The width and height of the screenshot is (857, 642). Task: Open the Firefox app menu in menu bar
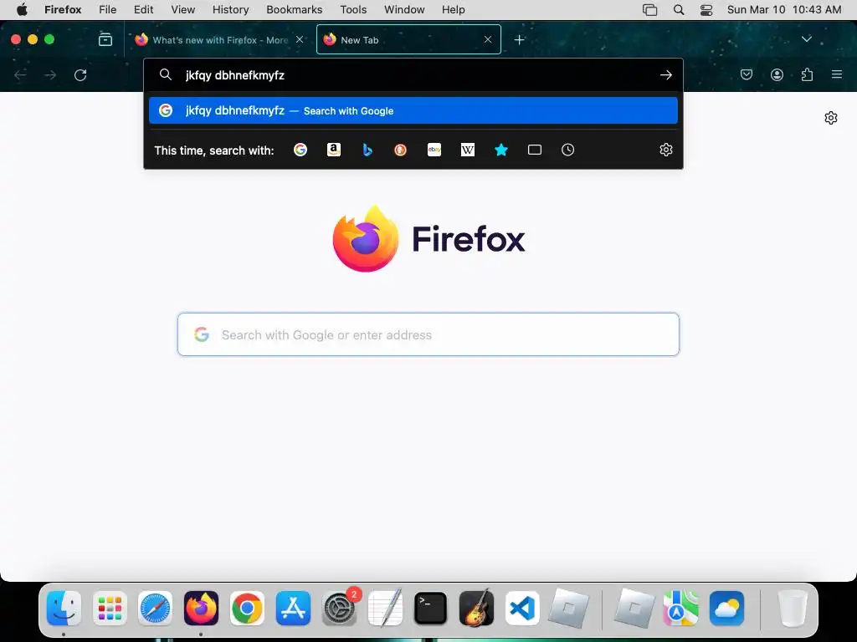(x=63, y=10)
